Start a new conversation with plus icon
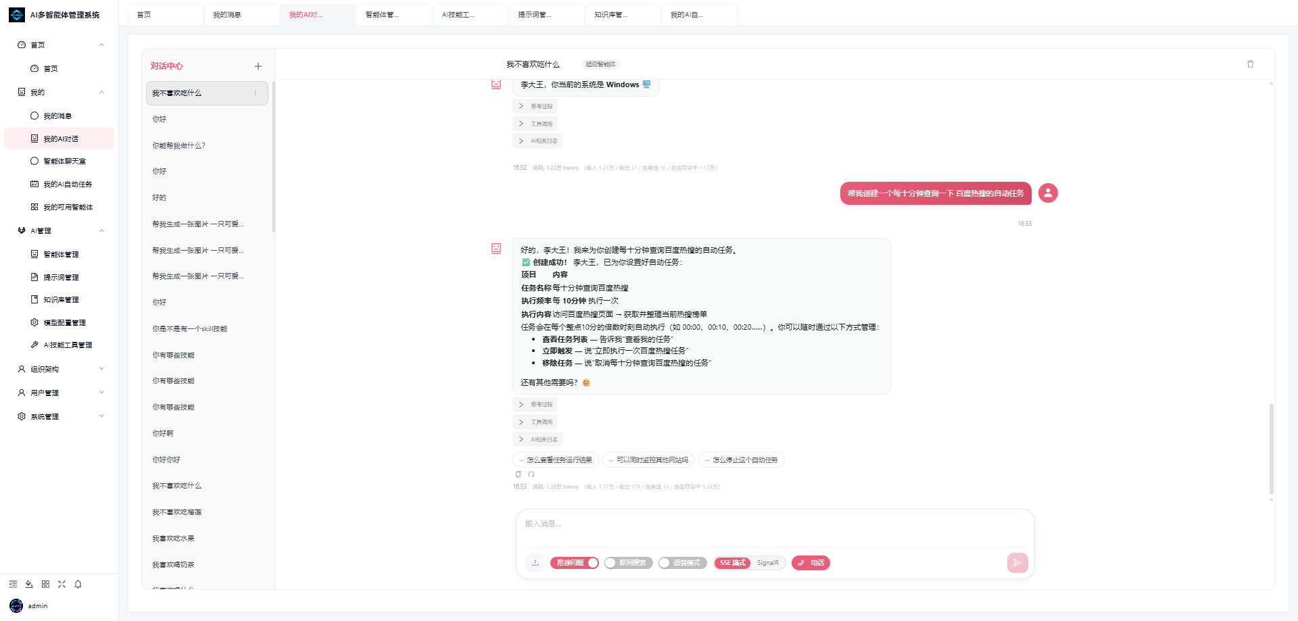 [x=258, y=66]
